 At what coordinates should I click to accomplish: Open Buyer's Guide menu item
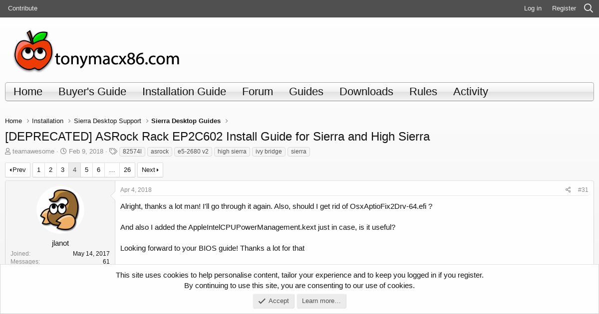92,92
